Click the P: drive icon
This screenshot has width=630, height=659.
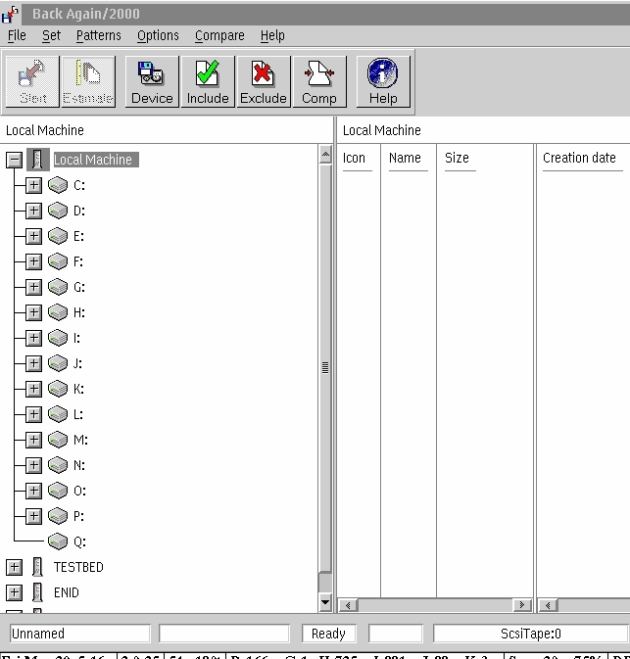[x=58, y=516]
